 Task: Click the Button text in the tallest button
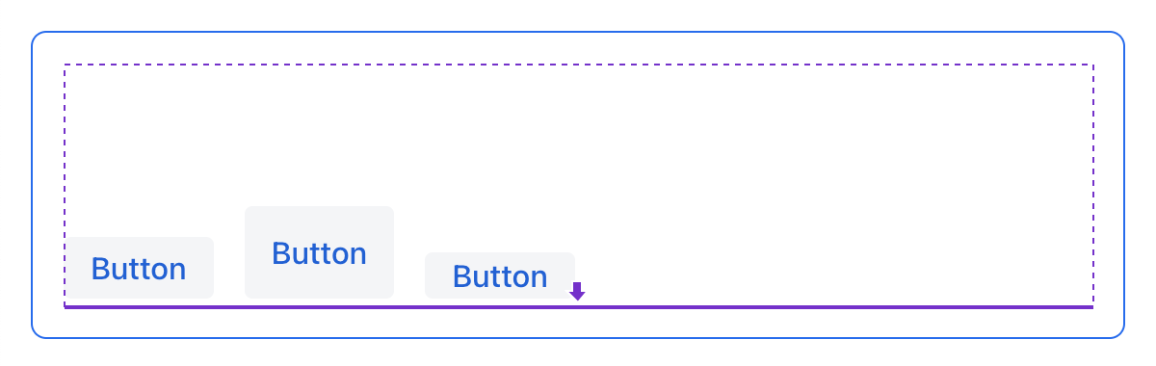319,253
